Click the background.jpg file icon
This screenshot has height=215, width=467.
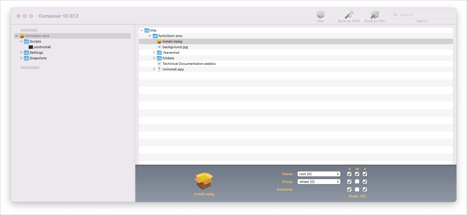[x=159, y=47]
